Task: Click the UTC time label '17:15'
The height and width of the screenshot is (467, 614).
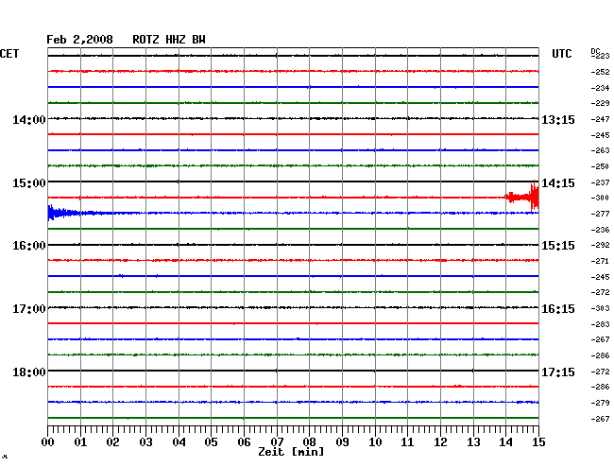Action: (x=558, y=372)
